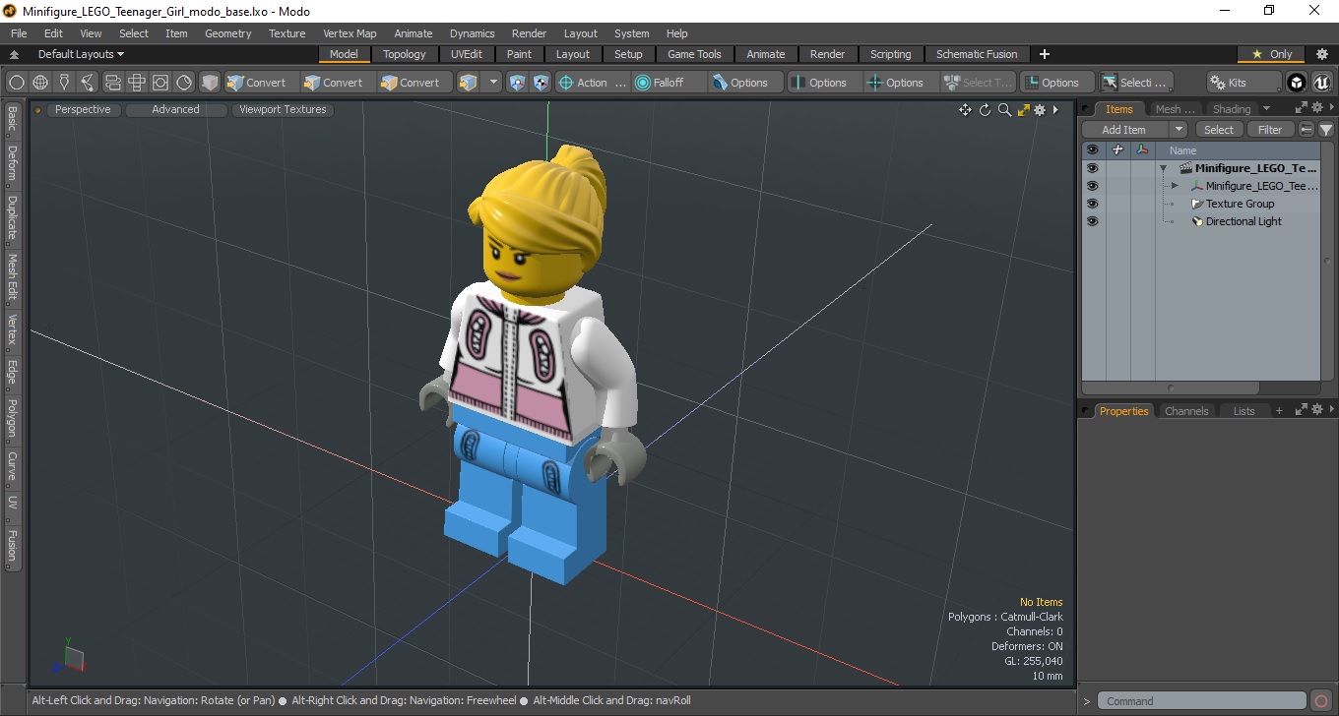Toggle Directional Light visibility eye
1339x716 pixels.
pos(1092,221)
